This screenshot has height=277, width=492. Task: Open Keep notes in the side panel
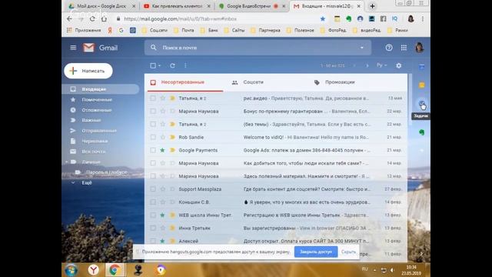422,85
